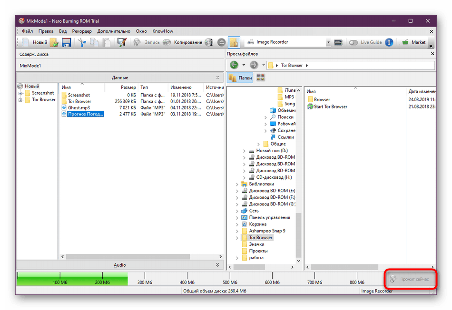This screenshot has width=452, height=310.
Task: Open forward history dropdown arrow
Action: click(264, 65)
